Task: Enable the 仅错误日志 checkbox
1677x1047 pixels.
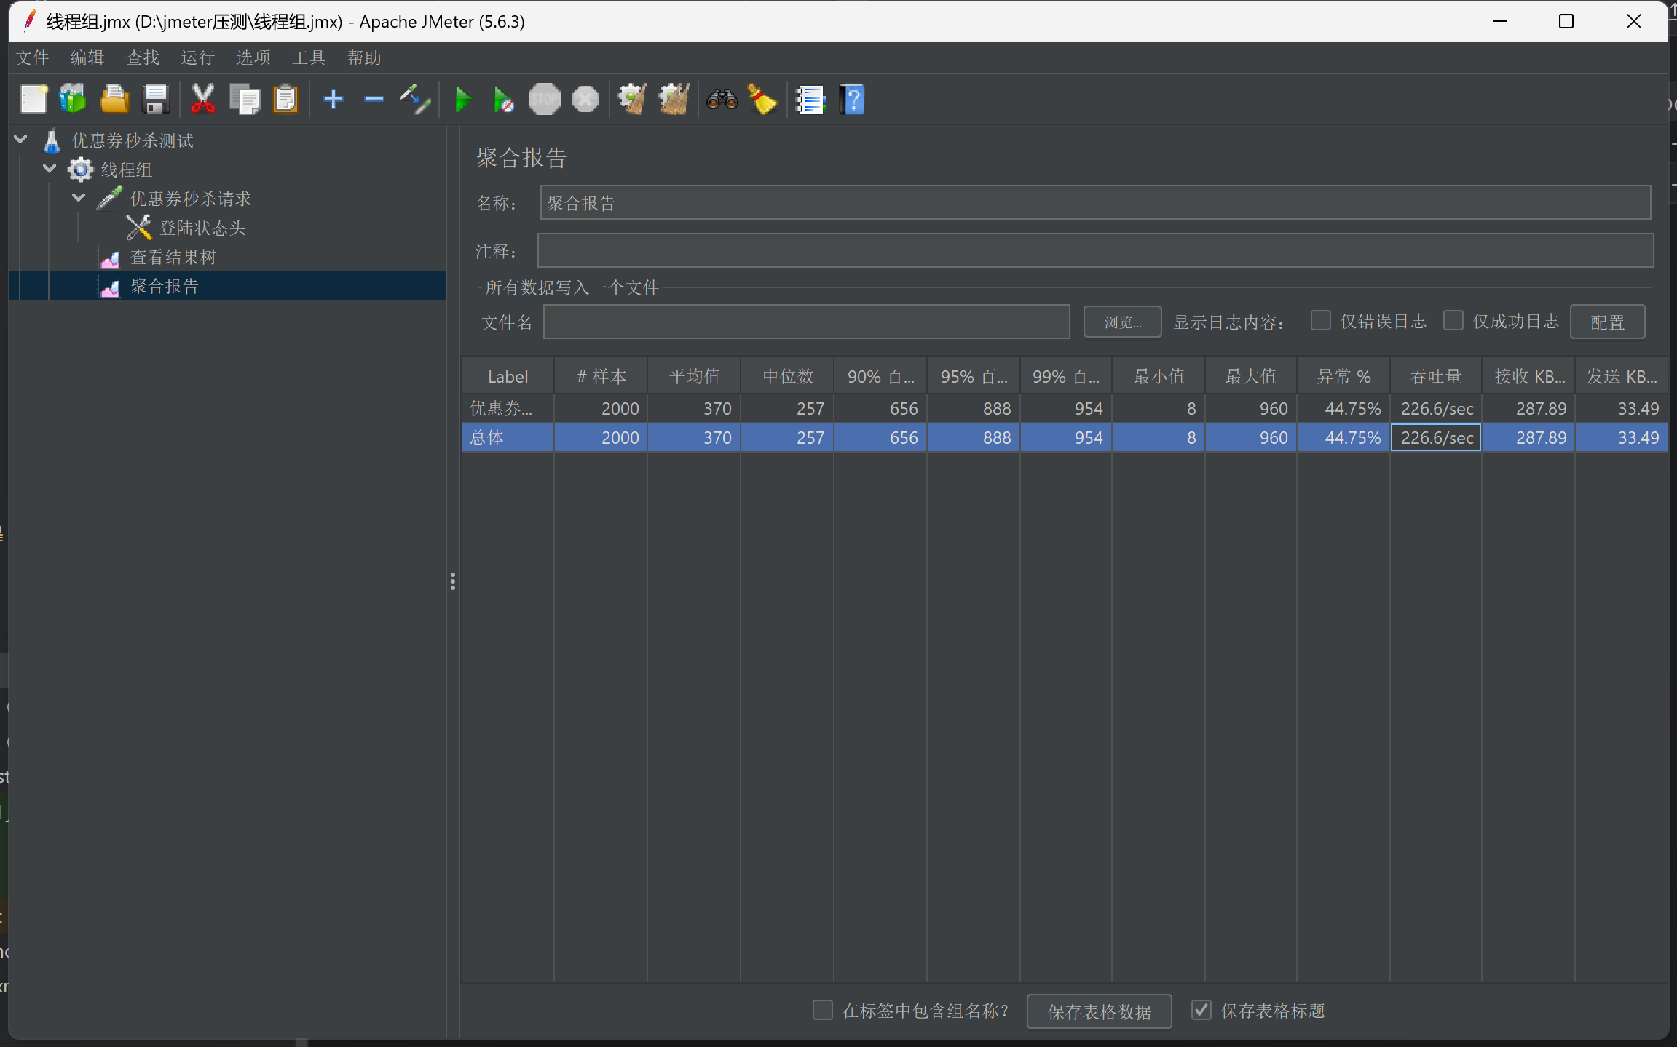Action: 1320,321
